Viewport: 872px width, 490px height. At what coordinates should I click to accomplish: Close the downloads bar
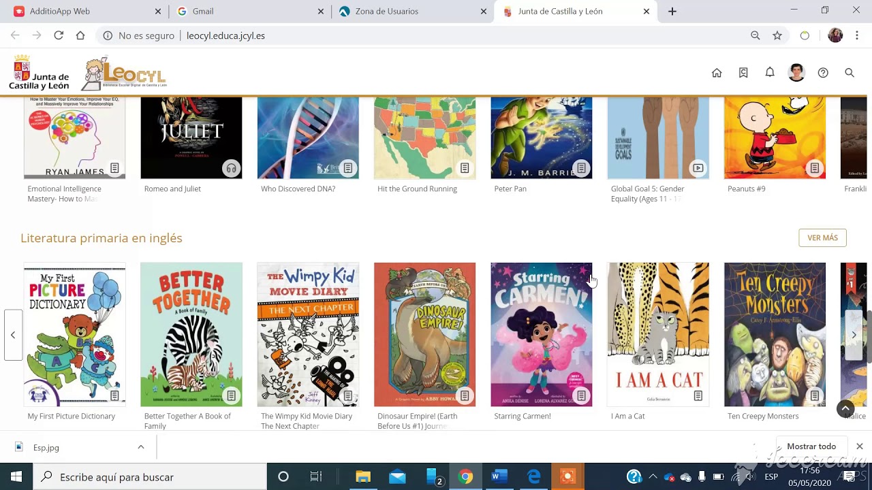860,446
